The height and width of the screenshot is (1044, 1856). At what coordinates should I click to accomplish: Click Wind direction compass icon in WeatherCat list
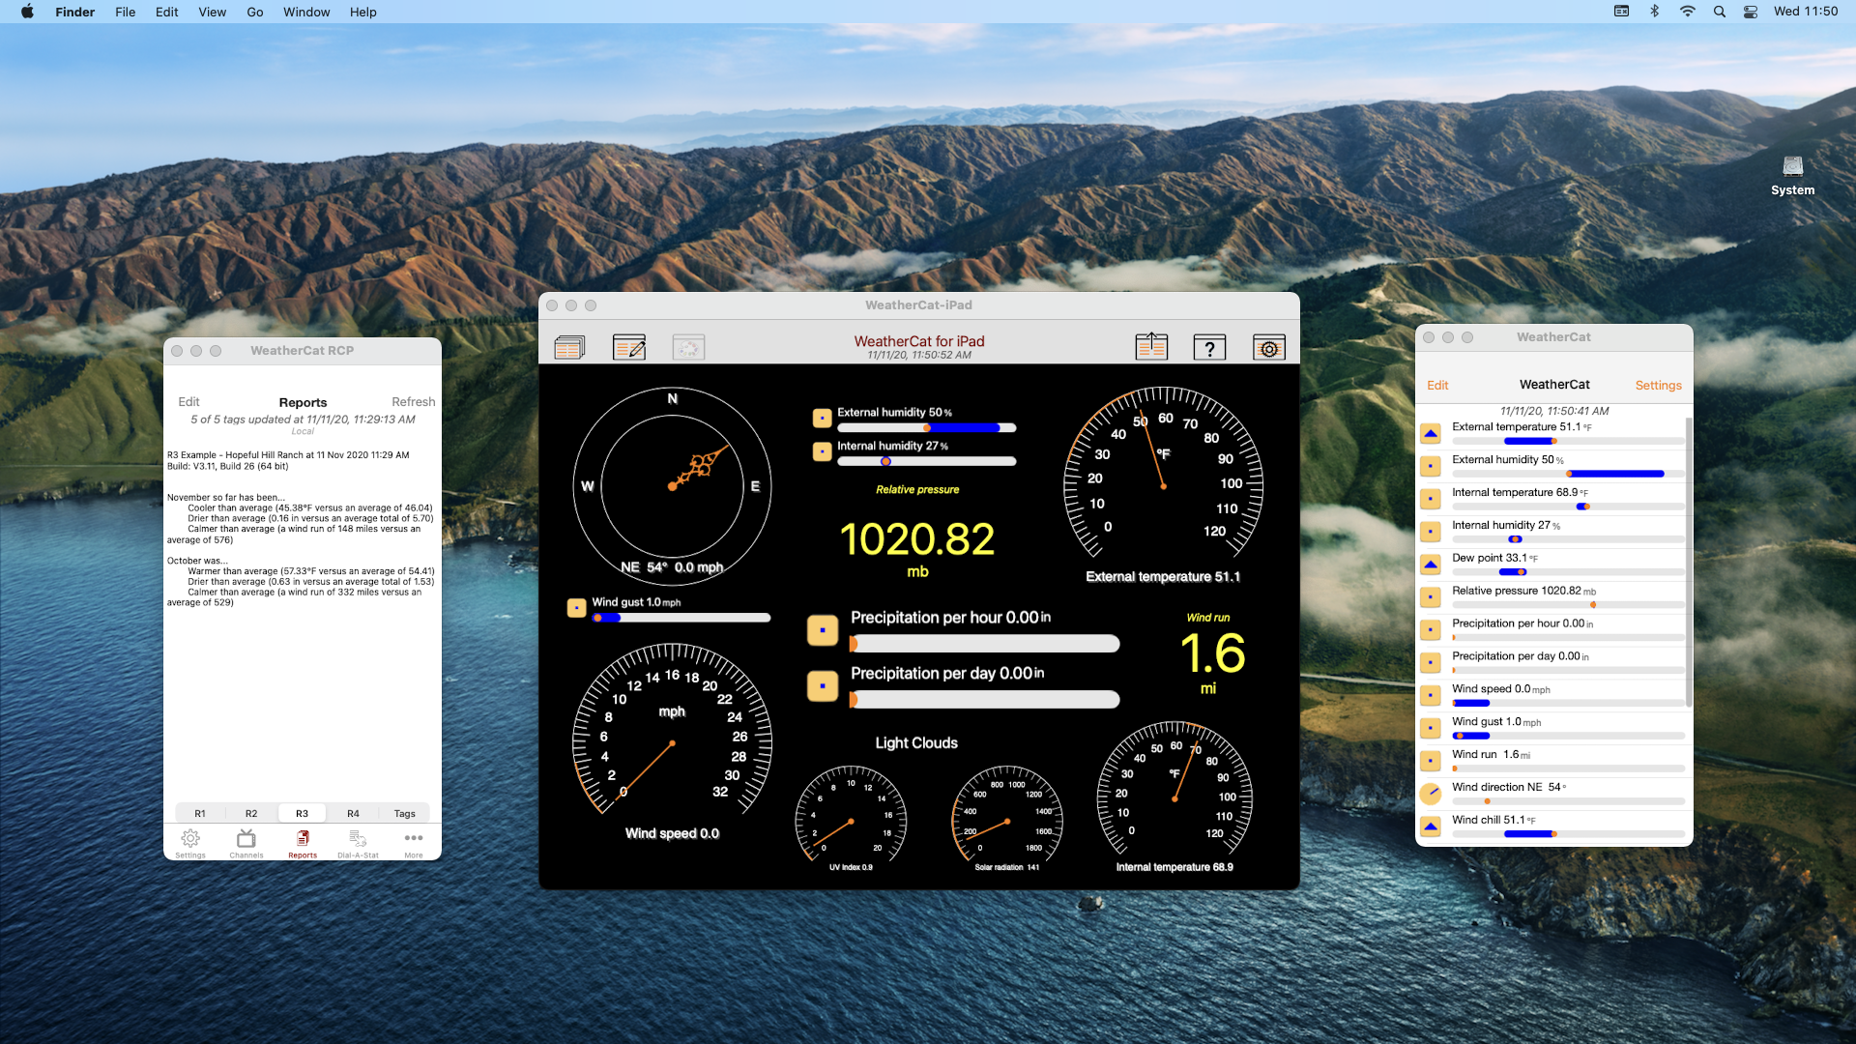click(x=1431, y=794)
